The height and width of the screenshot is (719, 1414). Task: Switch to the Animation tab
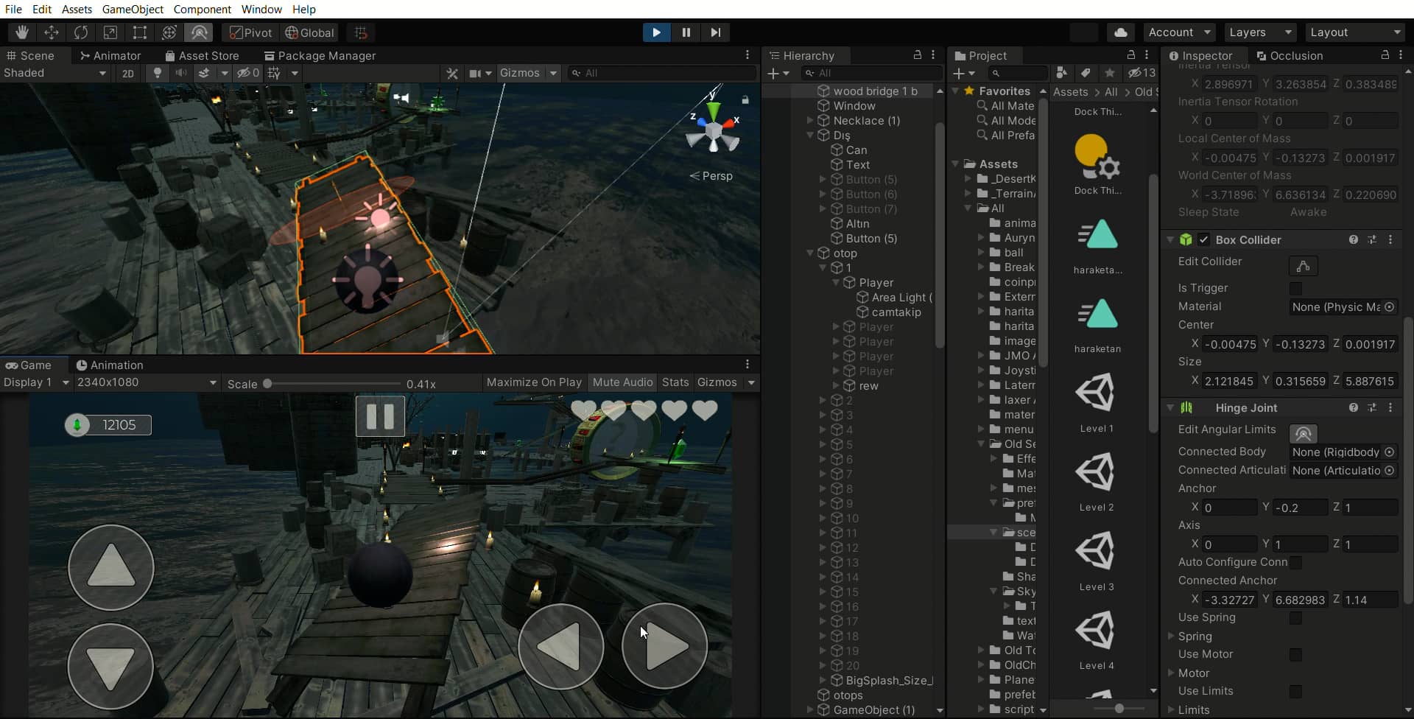pos(109,365)
